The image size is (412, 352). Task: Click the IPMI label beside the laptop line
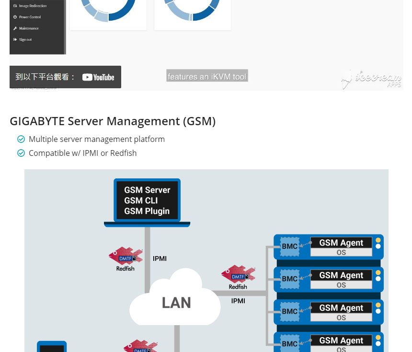point(160,258)
